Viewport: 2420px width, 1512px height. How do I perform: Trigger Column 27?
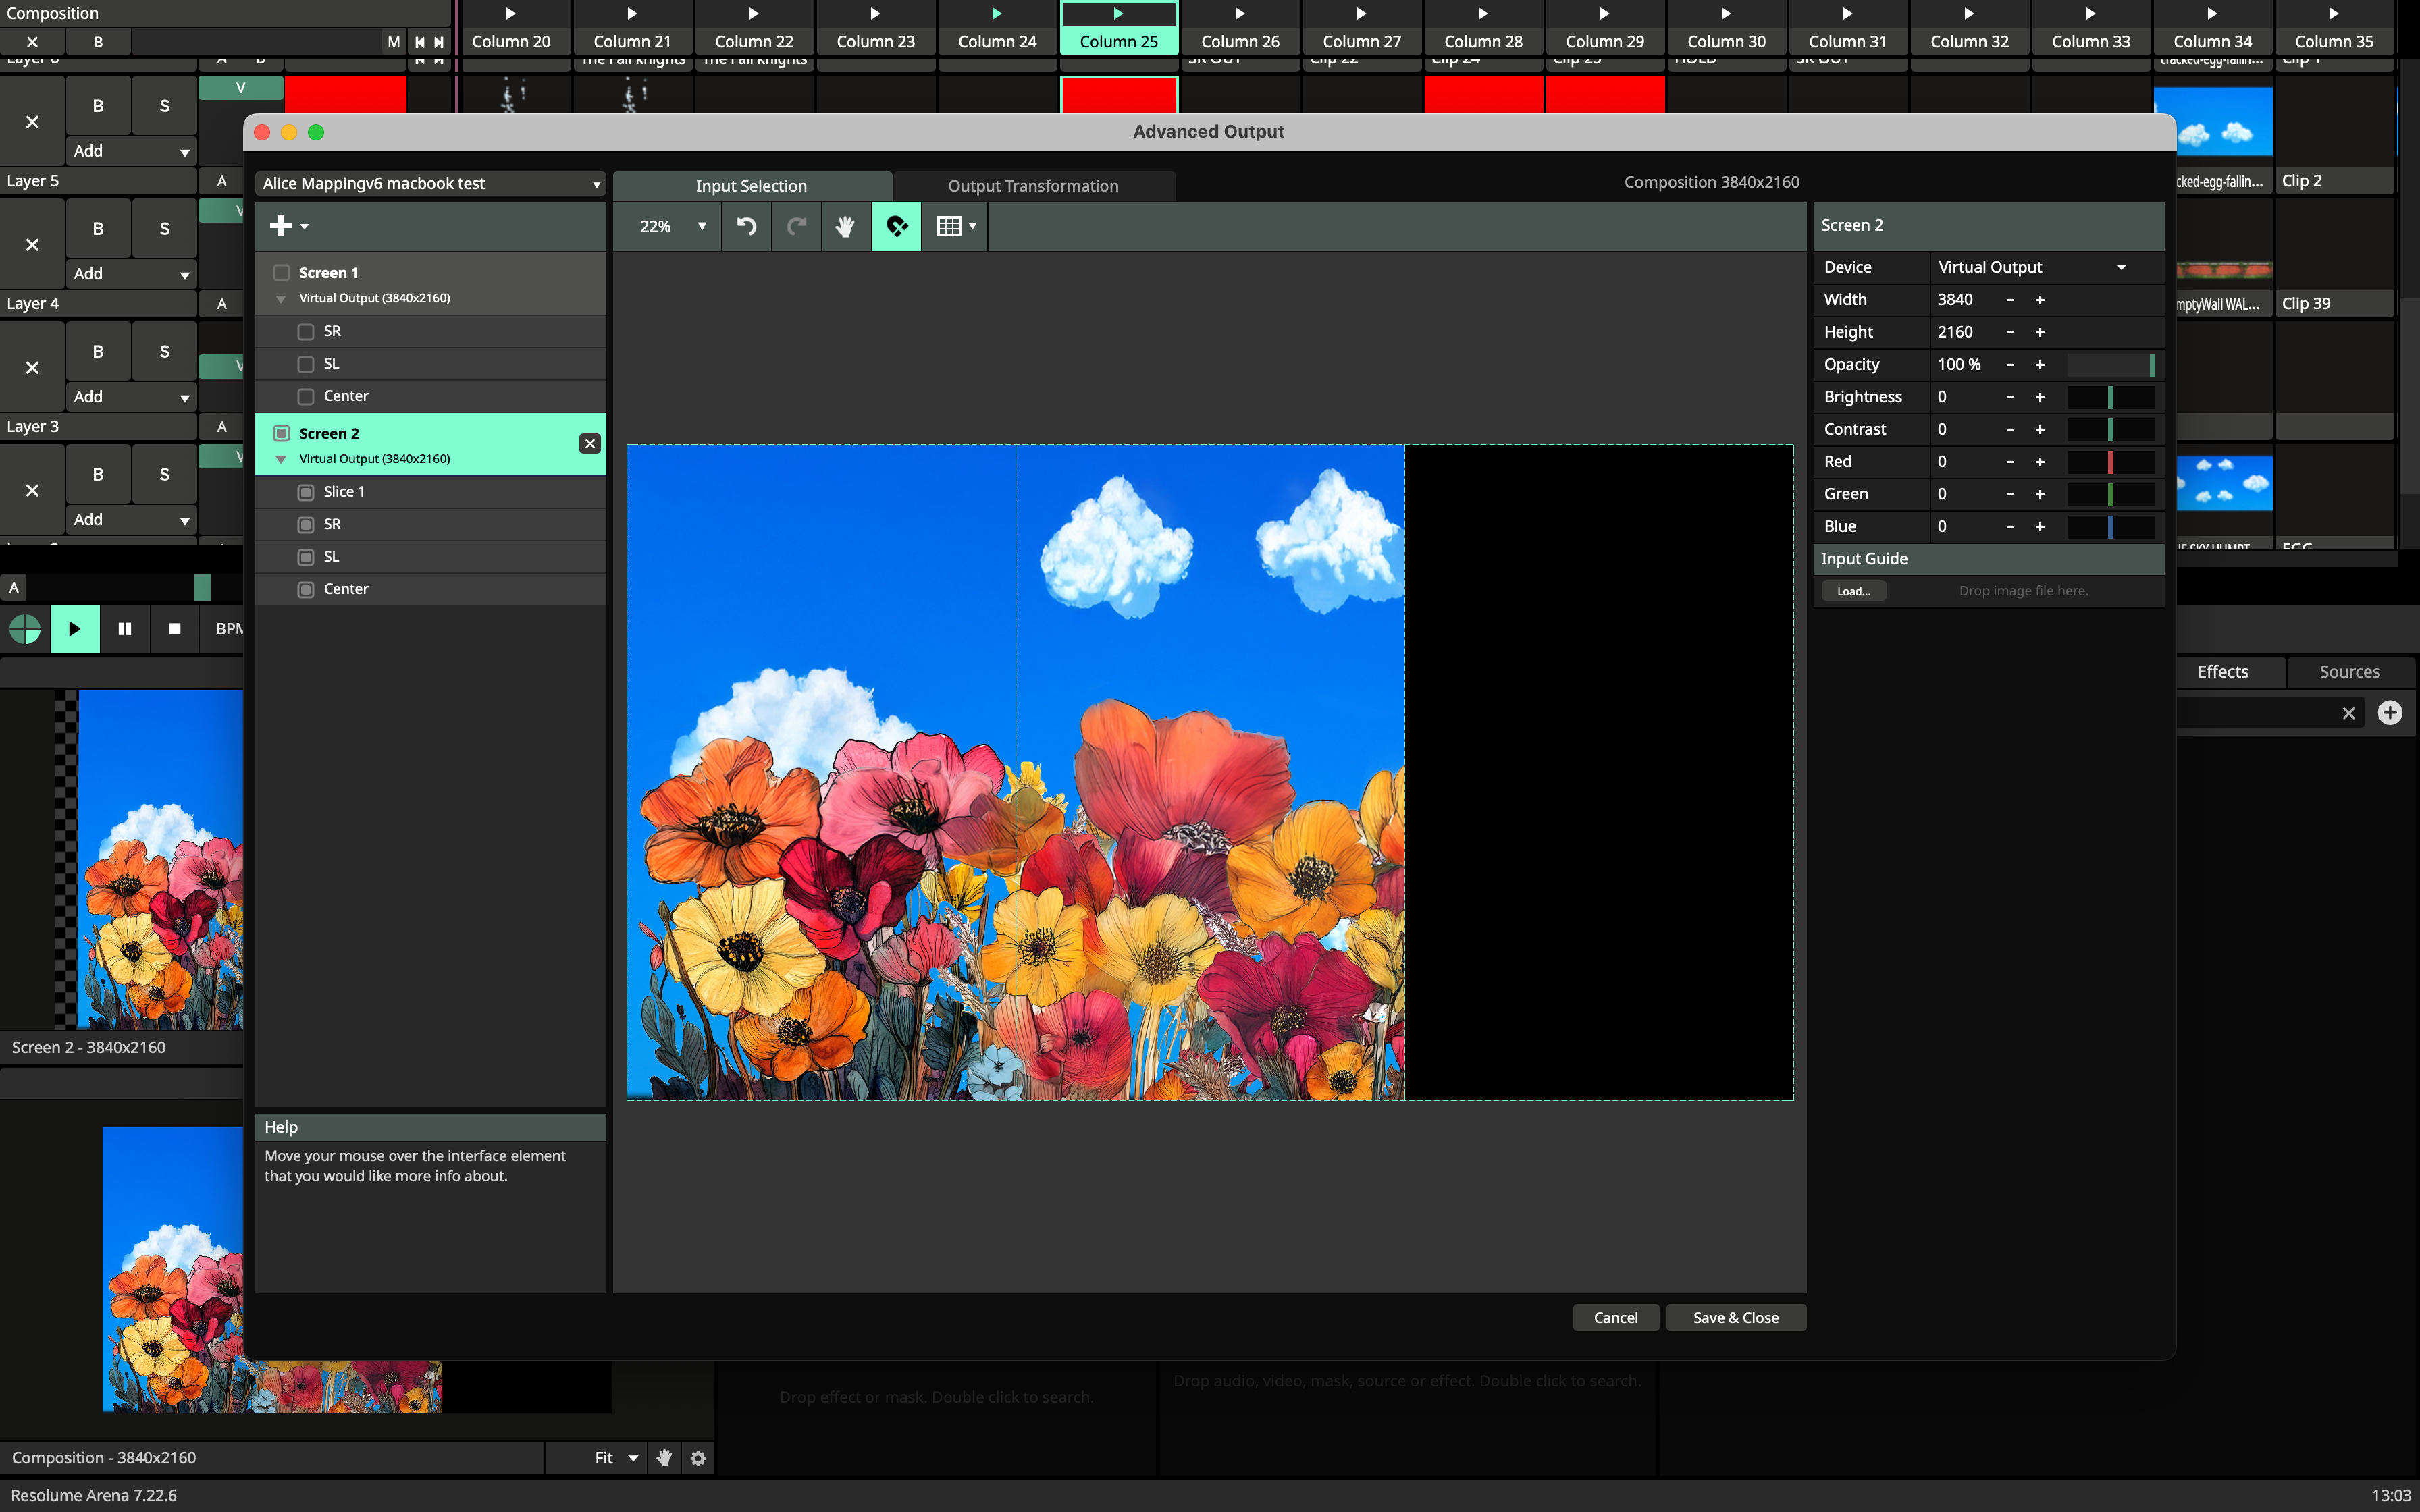tap(1361, 14)
